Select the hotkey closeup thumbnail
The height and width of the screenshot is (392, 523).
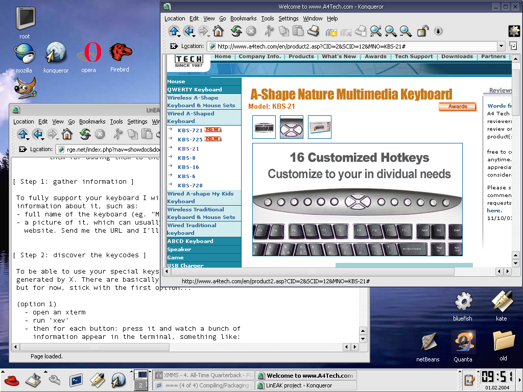292,127
